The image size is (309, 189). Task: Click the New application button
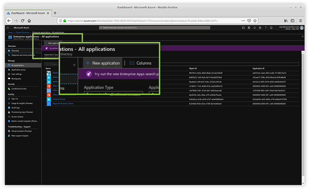102,63
